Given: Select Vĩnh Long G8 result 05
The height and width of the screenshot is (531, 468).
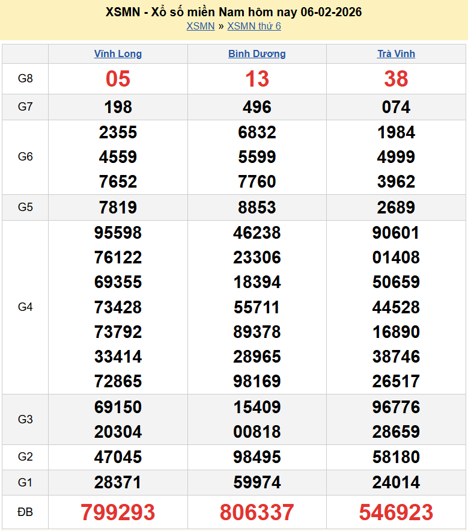Looking at the screenshot, I should pyautogui.click(x=118, y=79).
